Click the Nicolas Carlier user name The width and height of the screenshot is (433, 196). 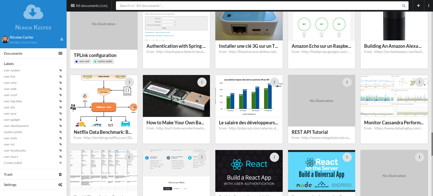(22, 37)
